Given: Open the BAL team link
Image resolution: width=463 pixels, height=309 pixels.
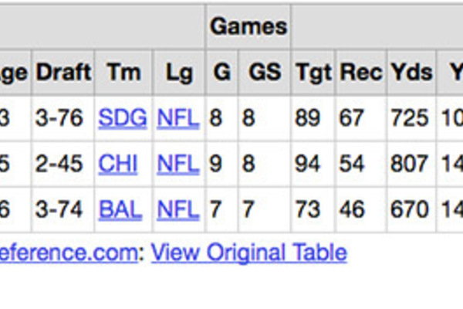Looking at the screenshot, I should (x=122, y=209).
